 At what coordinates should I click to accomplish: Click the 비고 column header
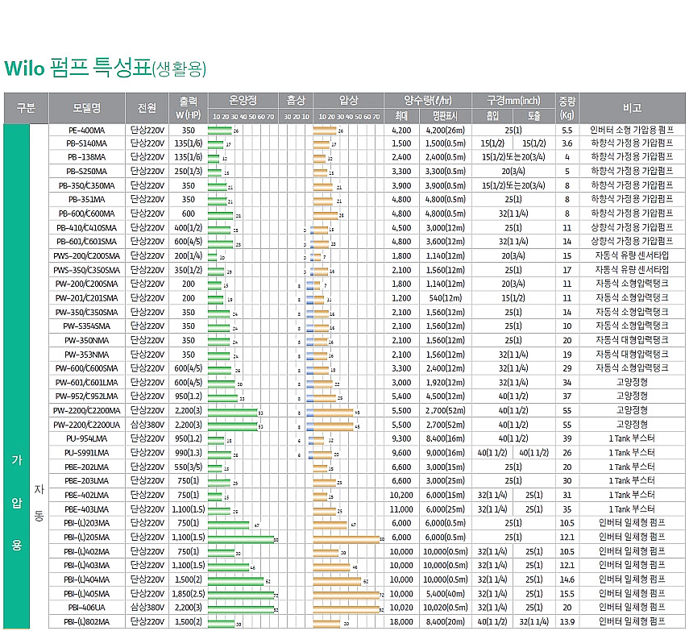pyautogui.click(x=632, y=108)
